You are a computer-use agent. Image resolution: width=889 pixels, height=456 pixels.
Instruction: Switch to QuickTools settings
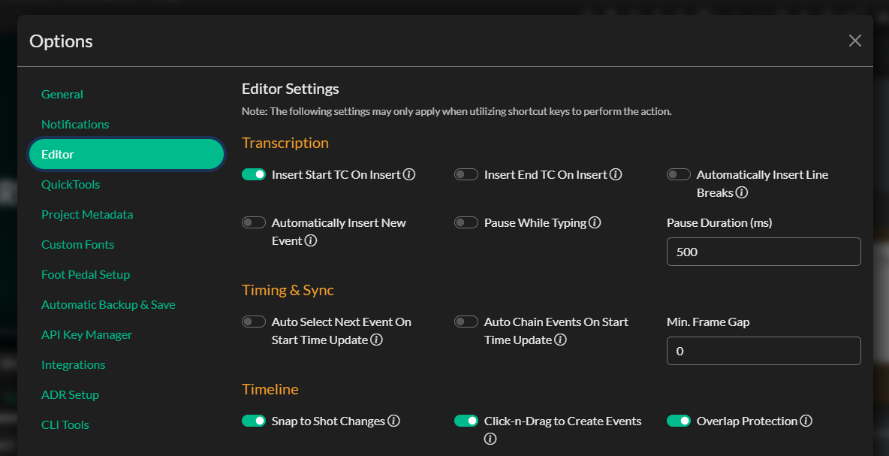71,185
